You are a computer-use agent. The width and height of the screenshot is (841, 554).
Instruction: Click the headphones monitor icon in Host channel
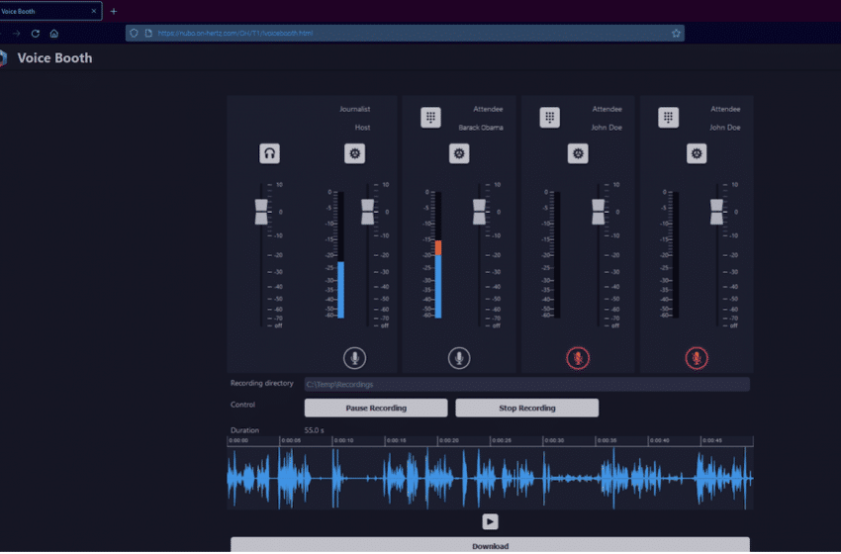click(x=269, y=153)
